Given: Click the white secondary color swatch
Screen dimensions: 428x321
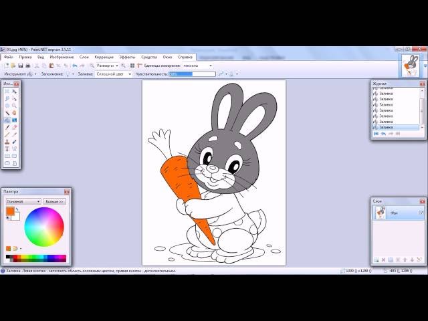Looking at the screenshot, I should [x=17, y=217].
